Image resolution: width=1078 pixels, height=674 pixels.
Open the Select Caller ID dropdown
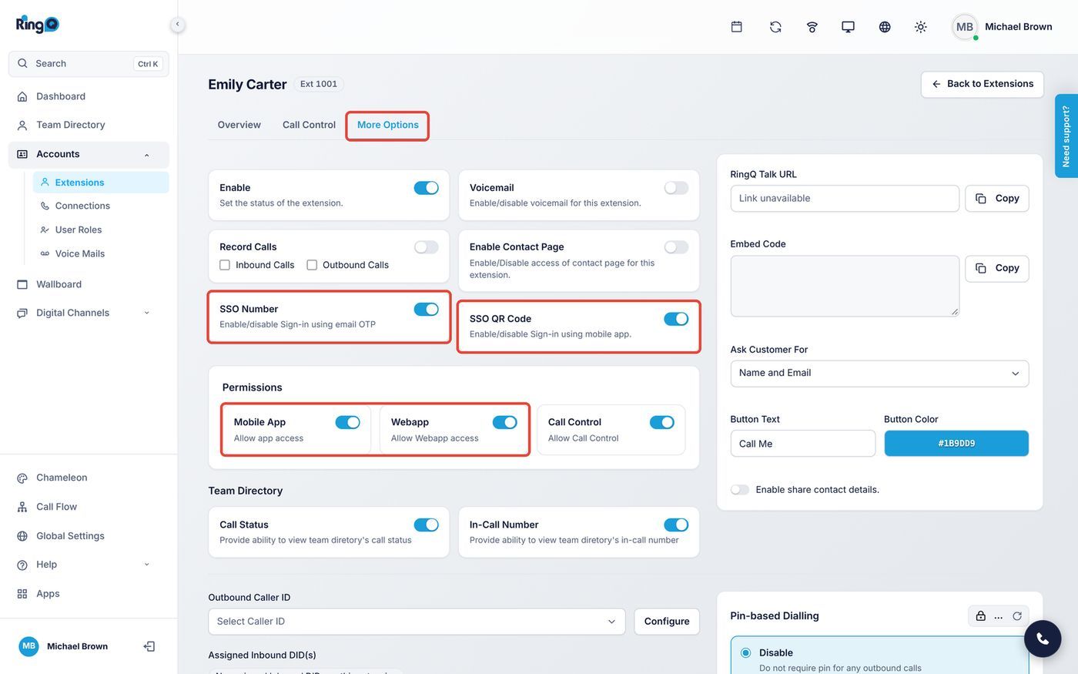417,622
